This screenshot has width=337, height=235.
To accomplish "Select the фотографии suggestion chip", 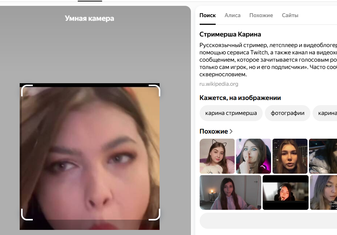I will [287, 113].
